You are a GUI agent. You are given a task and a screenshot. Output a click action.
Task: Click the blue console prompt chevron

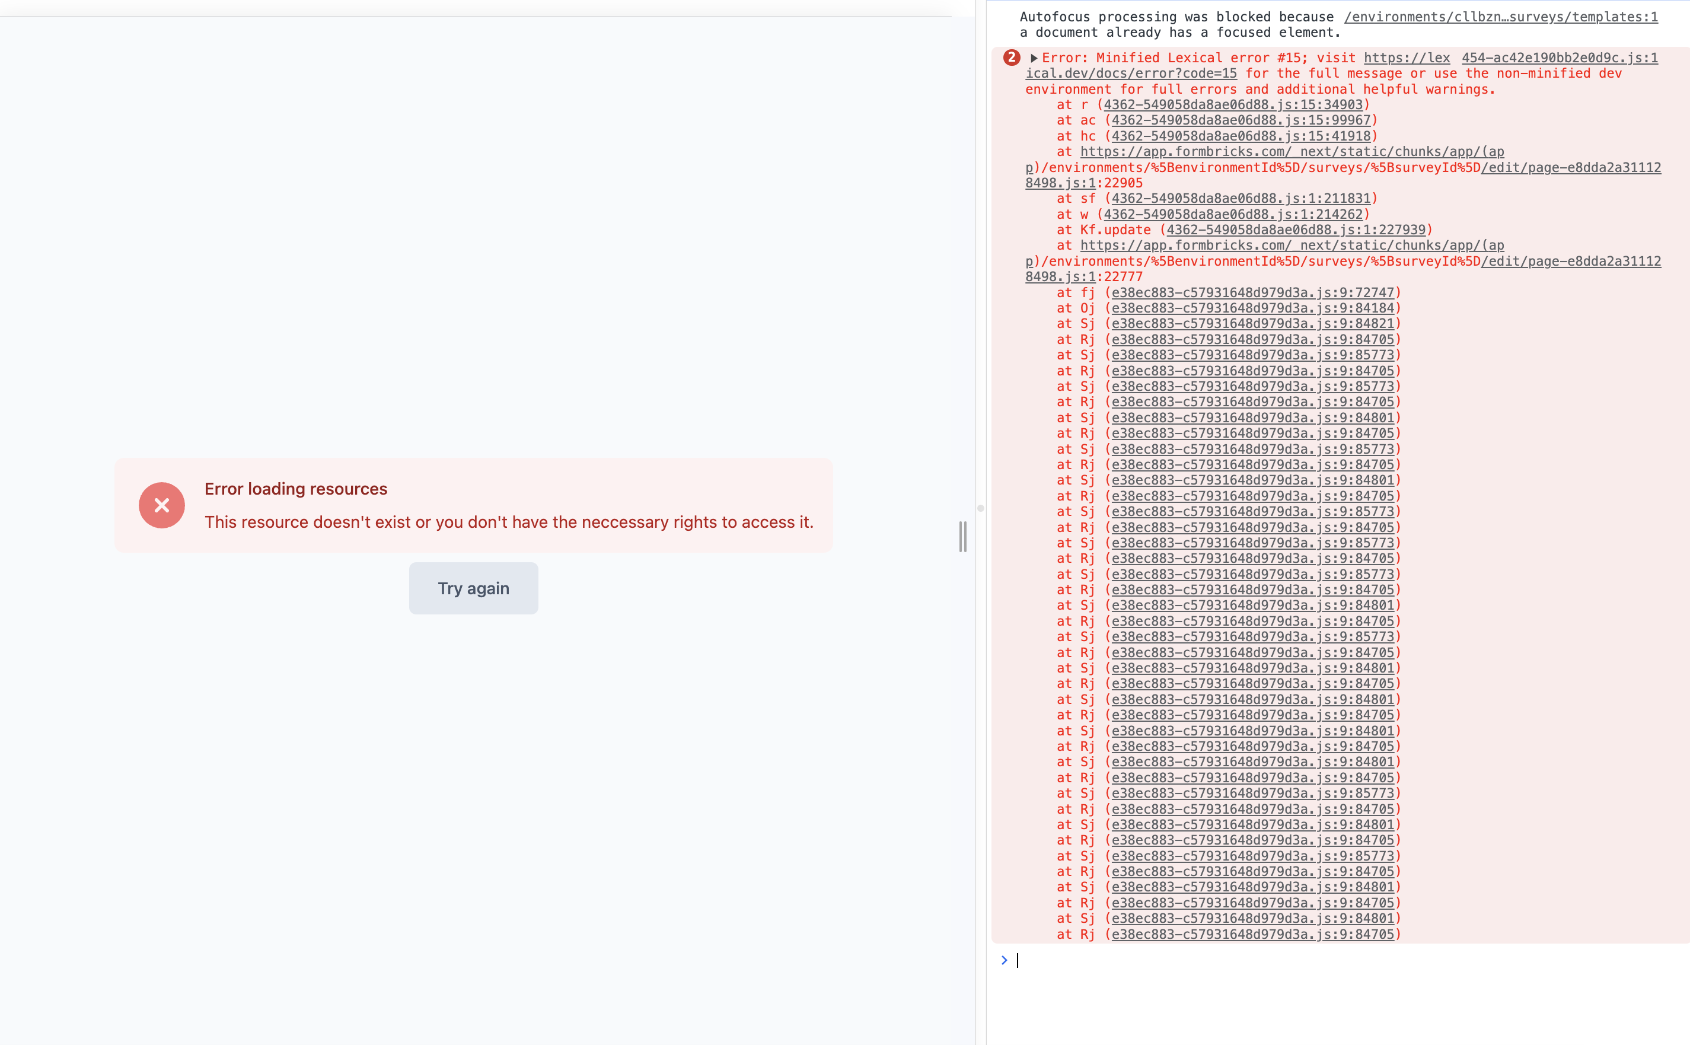(1004, 960)
